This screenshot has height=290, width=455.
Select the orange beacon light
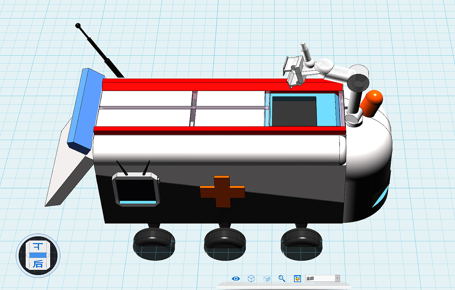click(371, 103)
